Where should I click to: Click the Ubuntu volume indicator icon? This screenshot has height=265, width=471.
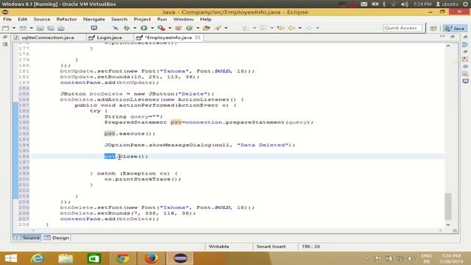tap(404, 4)
